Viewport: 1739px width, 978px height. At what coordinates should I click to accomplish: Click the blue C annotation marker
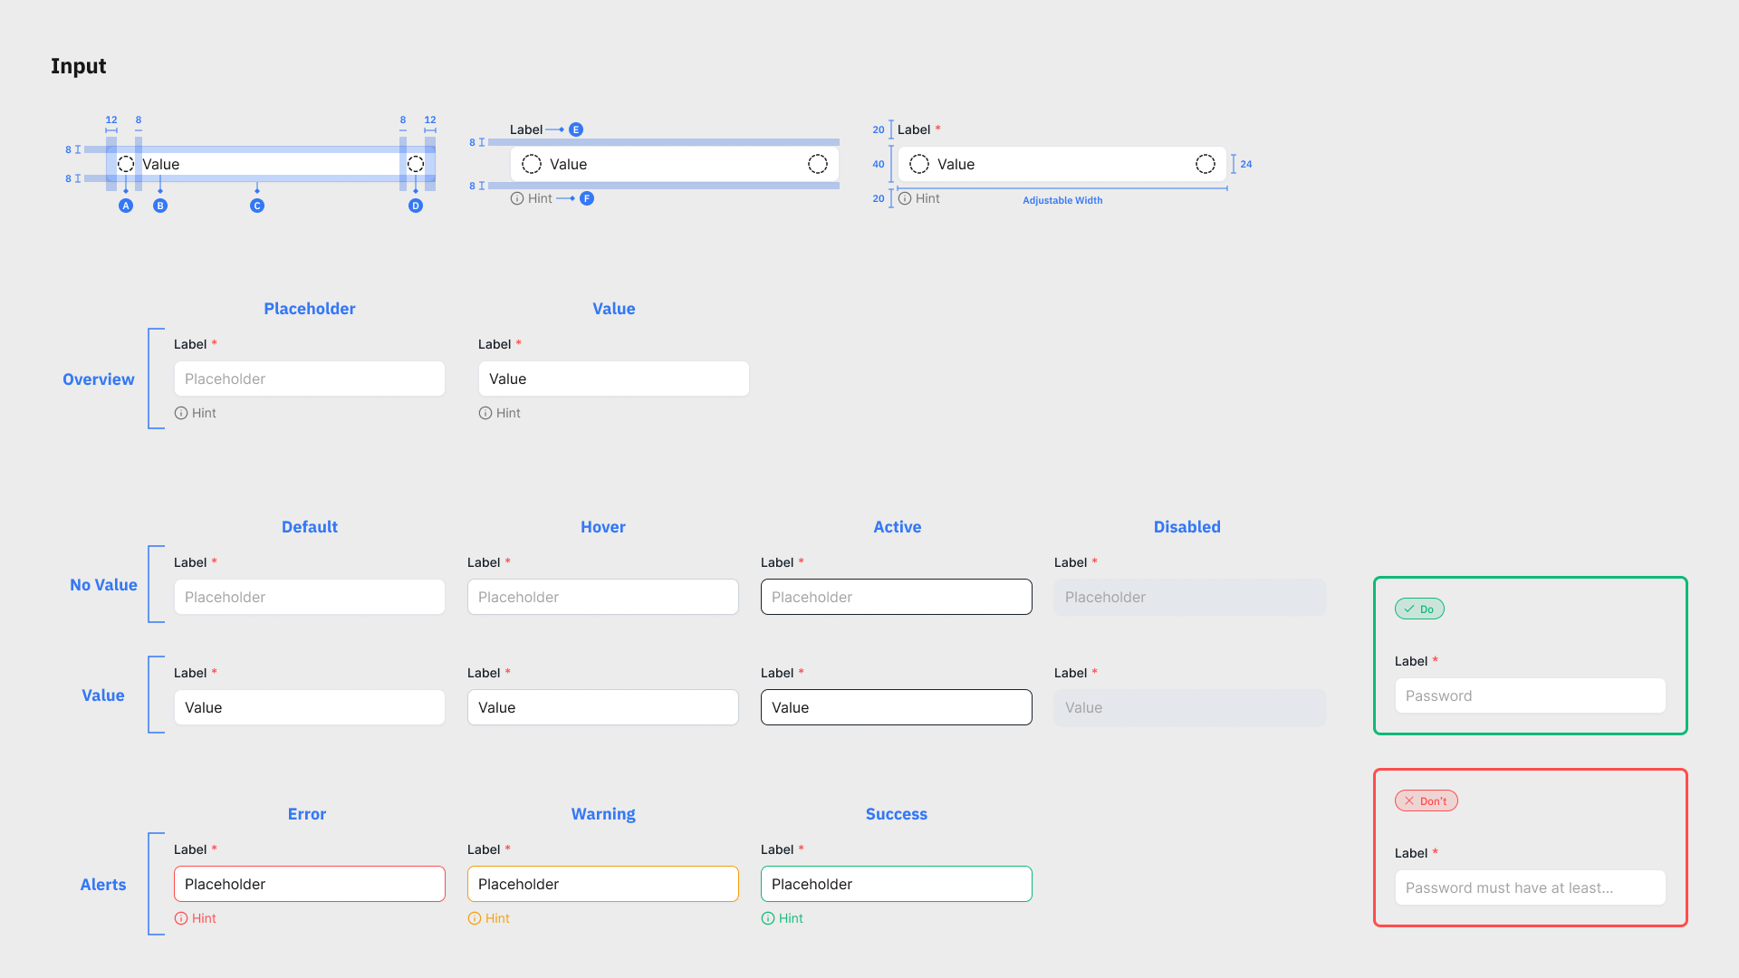(257, 206)
